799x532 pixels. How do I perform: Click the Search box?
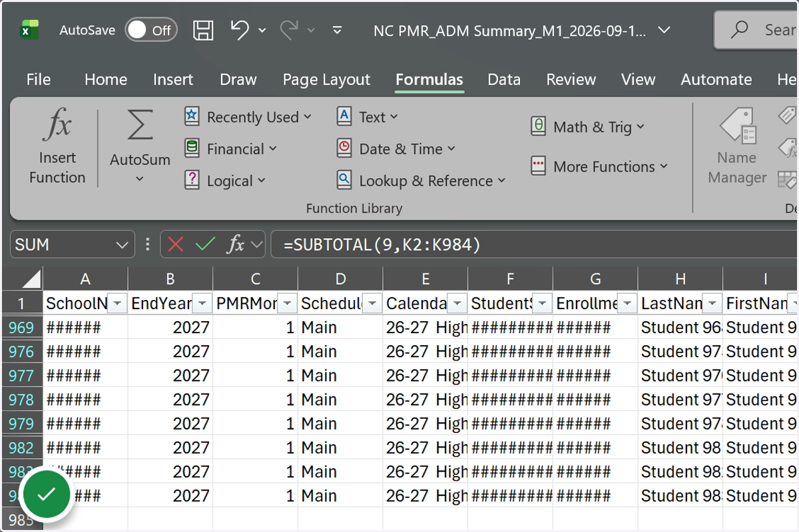pyautogui.click(x=757, y=30)
